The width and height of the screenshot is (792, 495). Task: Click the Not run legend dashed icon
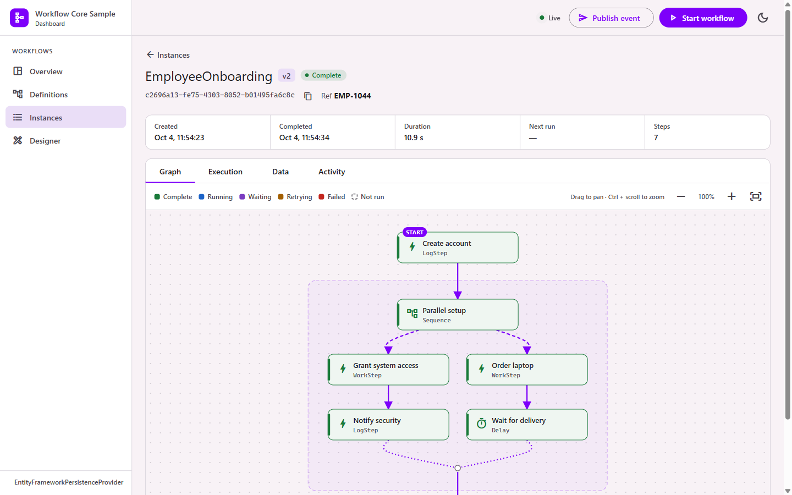(355, 197)
